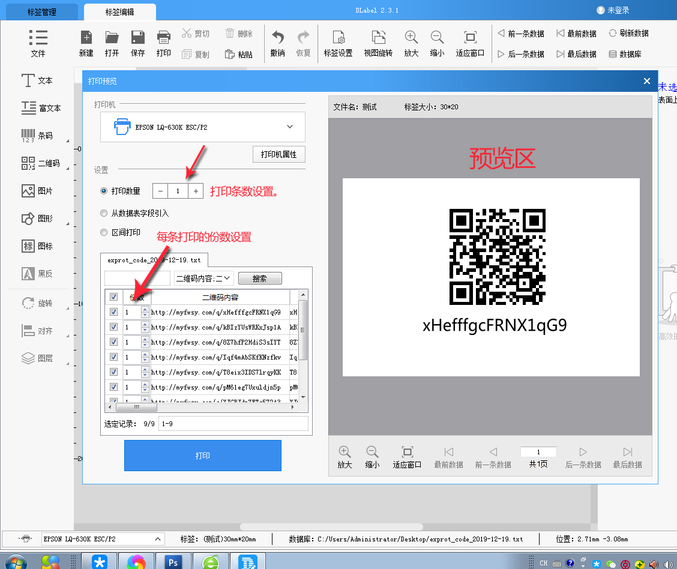Select the 图标 icon tool

pos(37,246)
